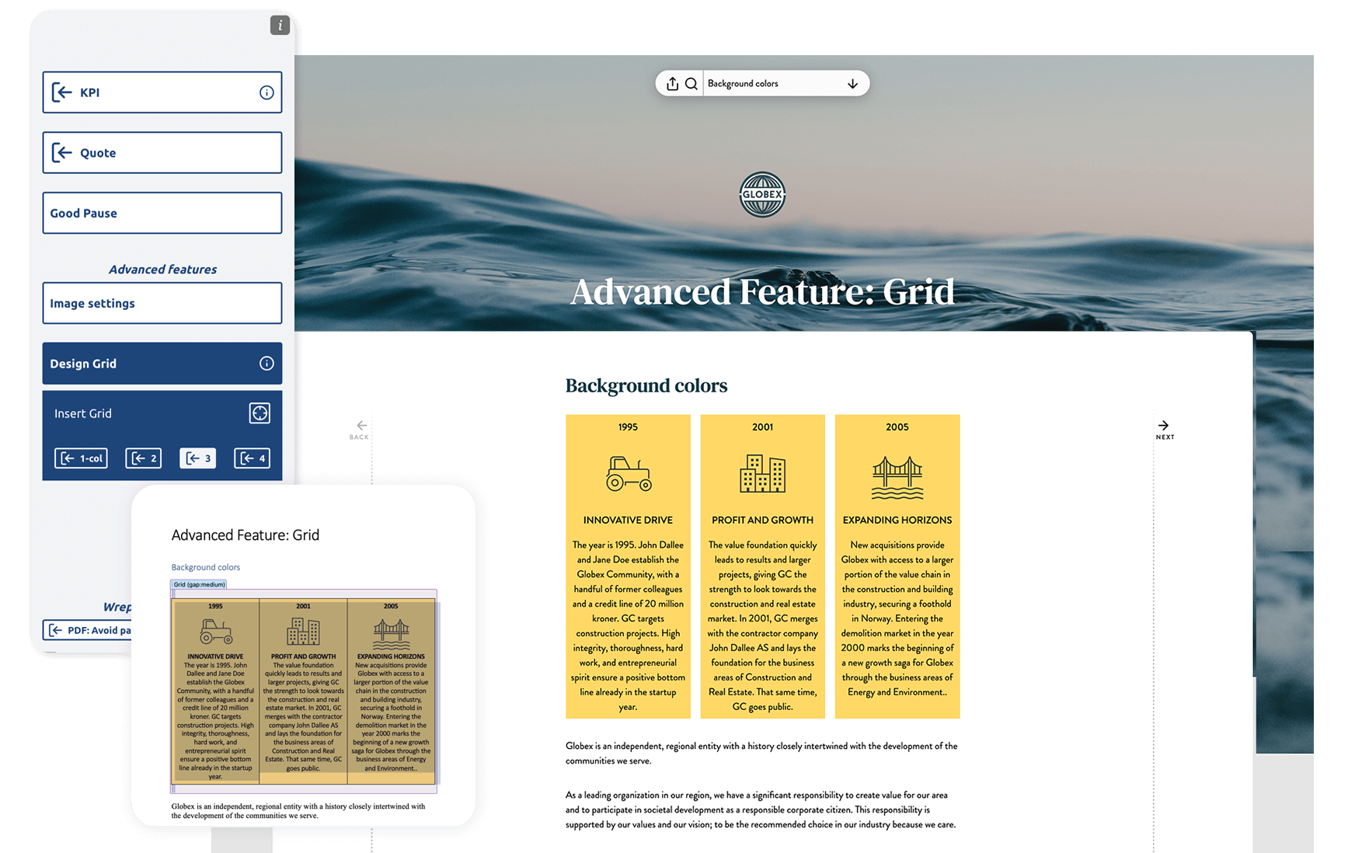The width and height of the screenshot is (1348, 853).
Task: Go to the next page with NEXT arrow
Action: [1164, 429]
